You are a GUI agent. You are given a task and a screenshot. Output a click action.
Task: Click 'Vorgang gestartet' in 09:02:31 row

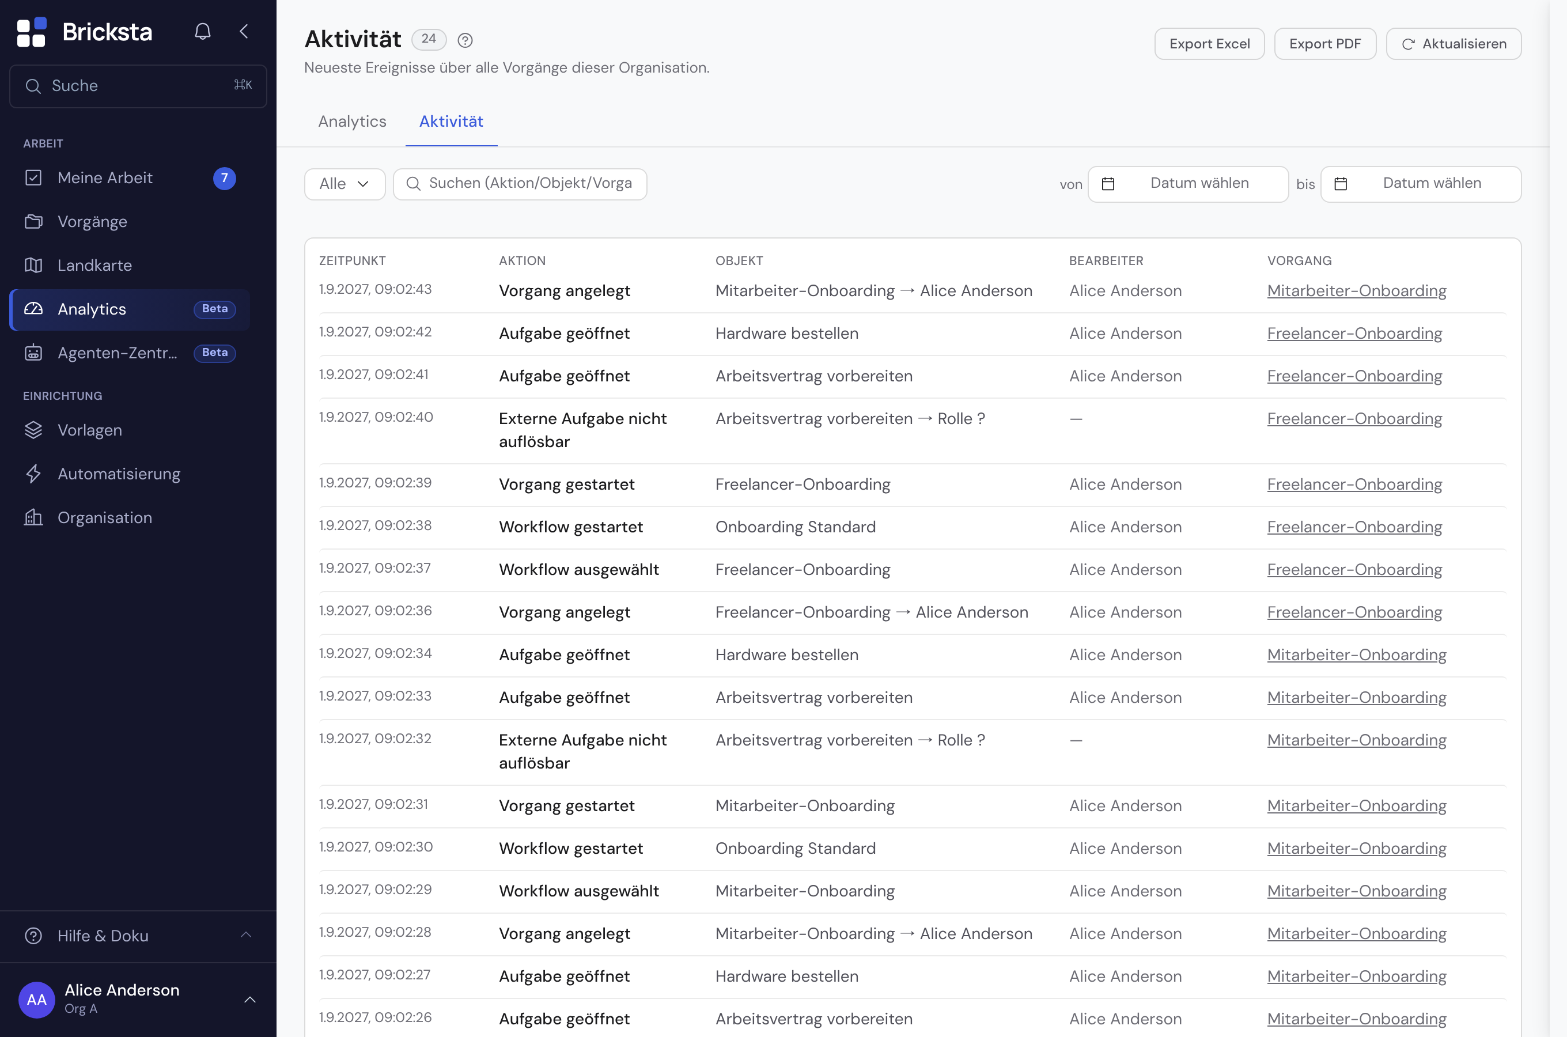tap(566, 805)
